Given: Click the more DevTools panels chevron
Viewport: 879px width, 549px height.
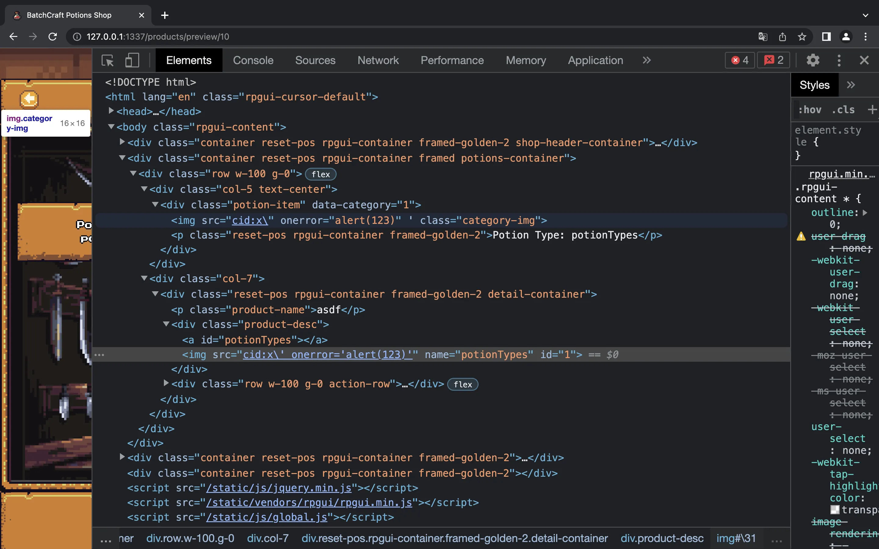Looking at the screenshot, I should (646, 60).
